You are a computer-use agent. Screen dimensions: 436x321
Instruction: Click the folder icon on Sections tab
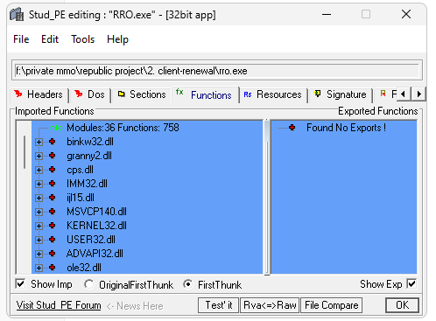click(x=122, y=94)
